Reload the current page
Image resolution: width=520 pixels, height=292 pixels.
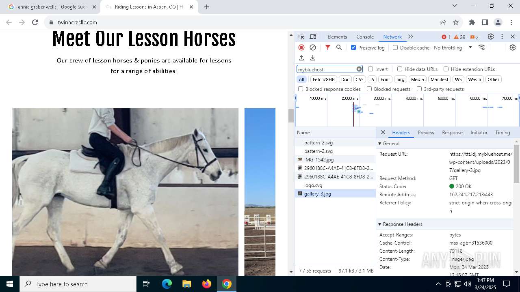point(35,22)
